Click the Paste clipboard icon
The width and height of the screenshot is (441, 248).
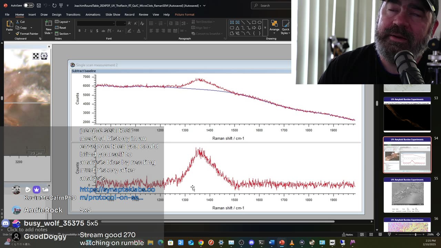pyautogui.click(x=9, y=24)
